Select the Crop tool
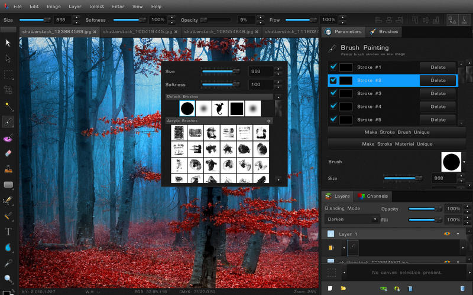Image resolution: width=473 pixels, height=295 pixels. click(x=8, y=90)
